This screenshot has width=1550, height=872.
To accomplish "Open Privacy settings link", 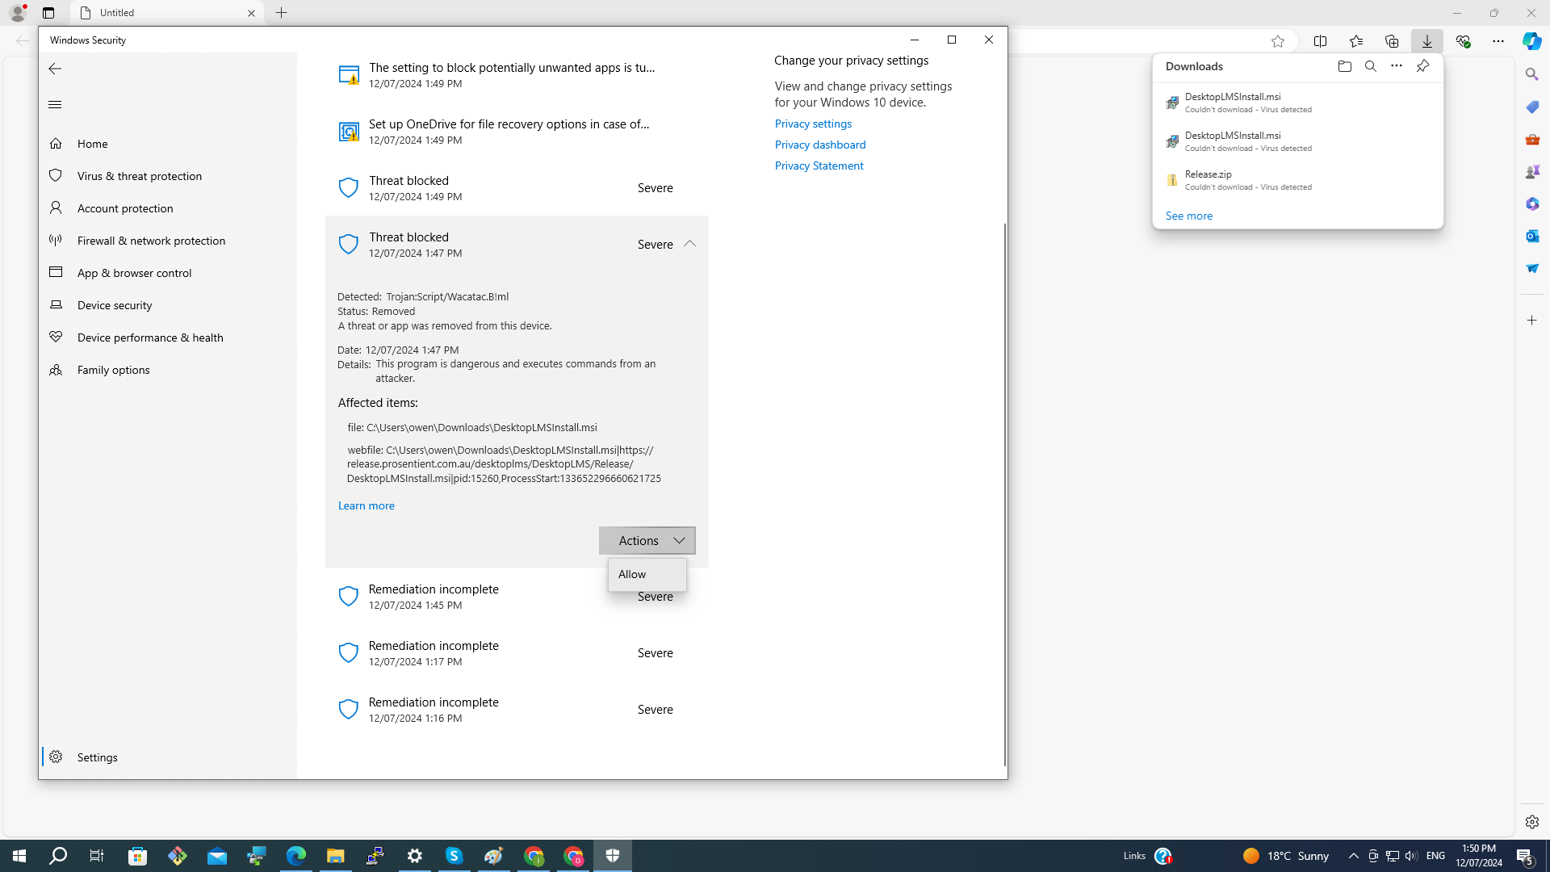I will tap(813, 124).
